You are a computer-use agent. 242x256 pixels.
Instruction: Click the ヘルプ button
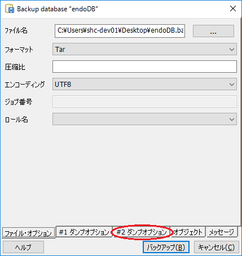click(23, 247)
